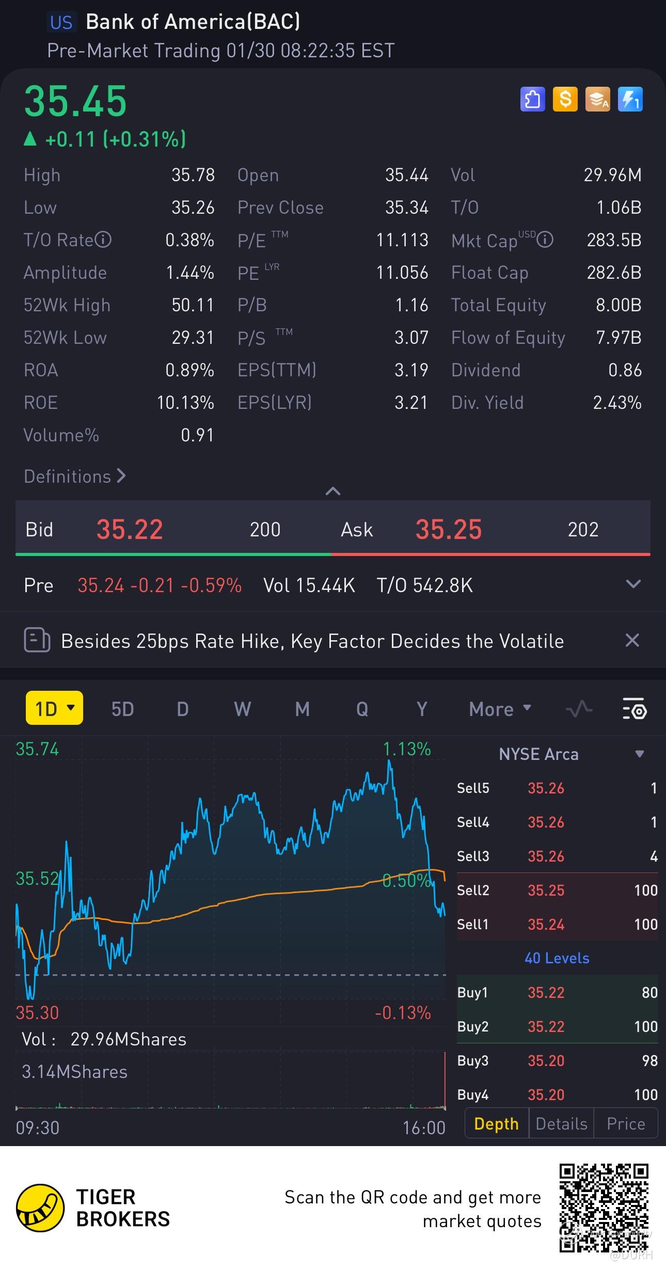Tap the P/E TTM value 11.113
The width and height of the screenshot is (666, 1270).
coord(402,240)
